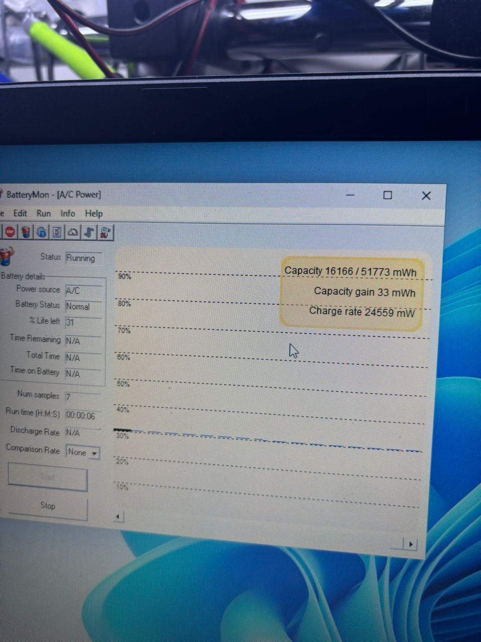The width and height of the screenshot is (481, 642).
Task: Click the Time on Battery N/A field
Action: pyautogui.click(x=84, y=374)
